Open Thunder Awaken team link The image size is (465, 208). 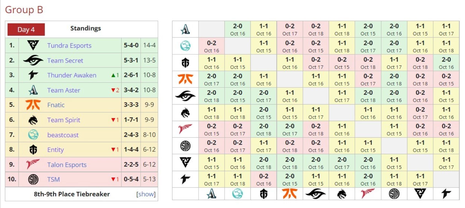click(72, 75)
